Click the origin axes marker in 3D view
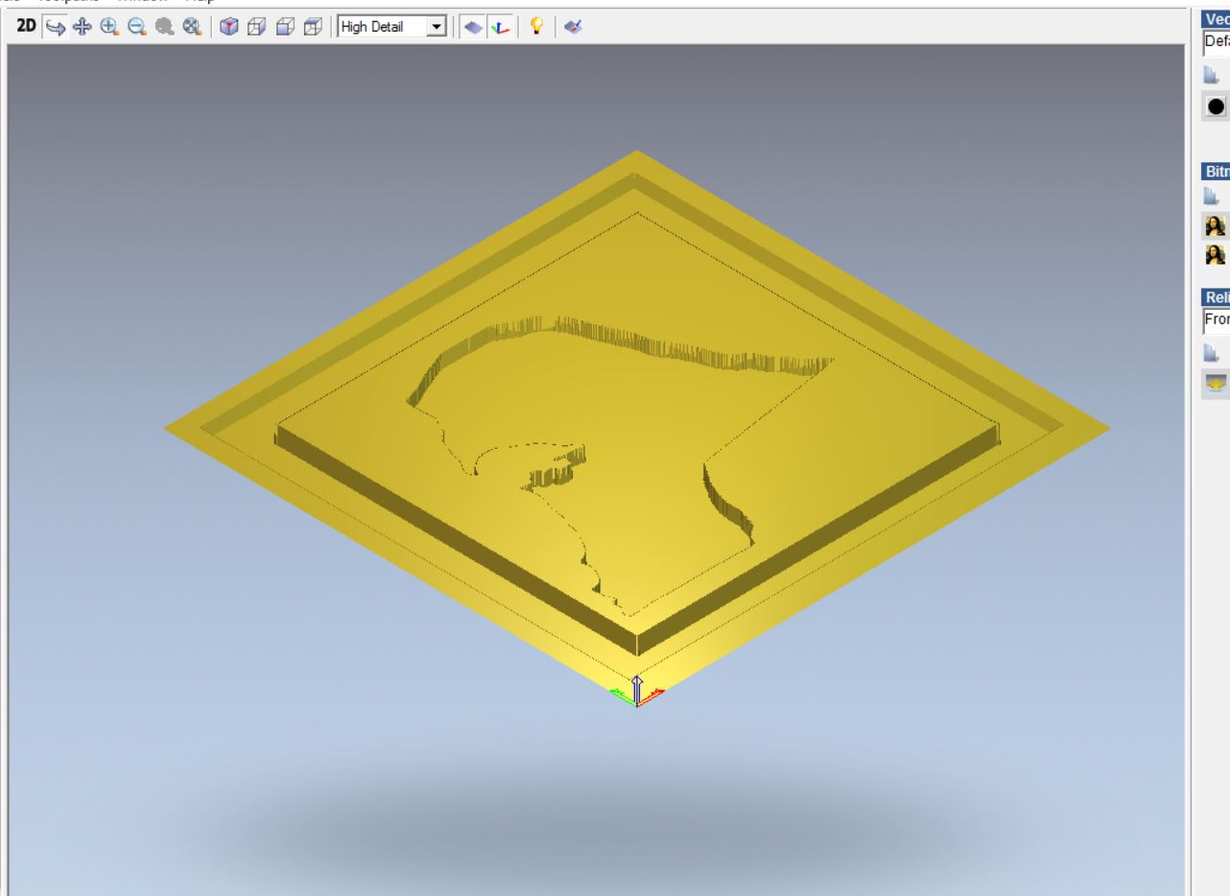 click(637, 692)
